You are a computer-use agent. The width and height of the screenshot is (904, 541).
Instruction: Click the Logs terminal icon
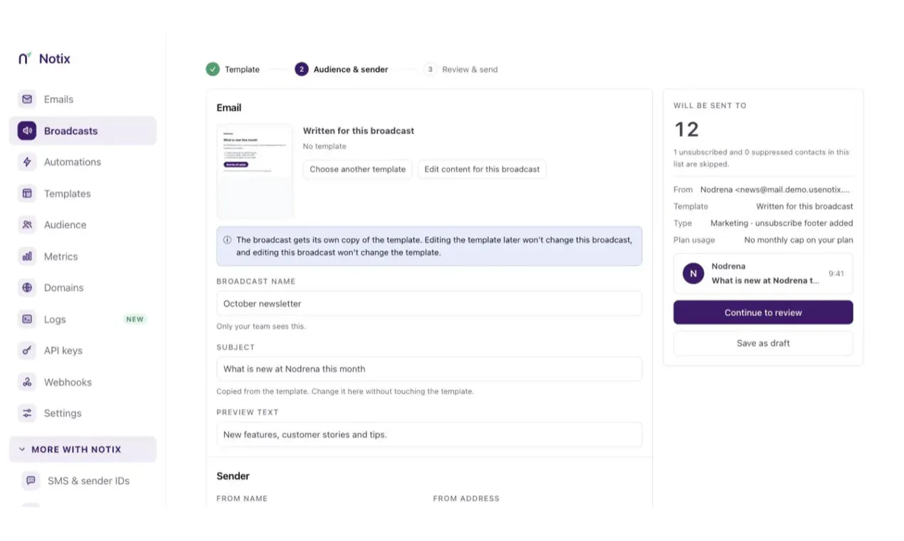click(x=27, y=320)
